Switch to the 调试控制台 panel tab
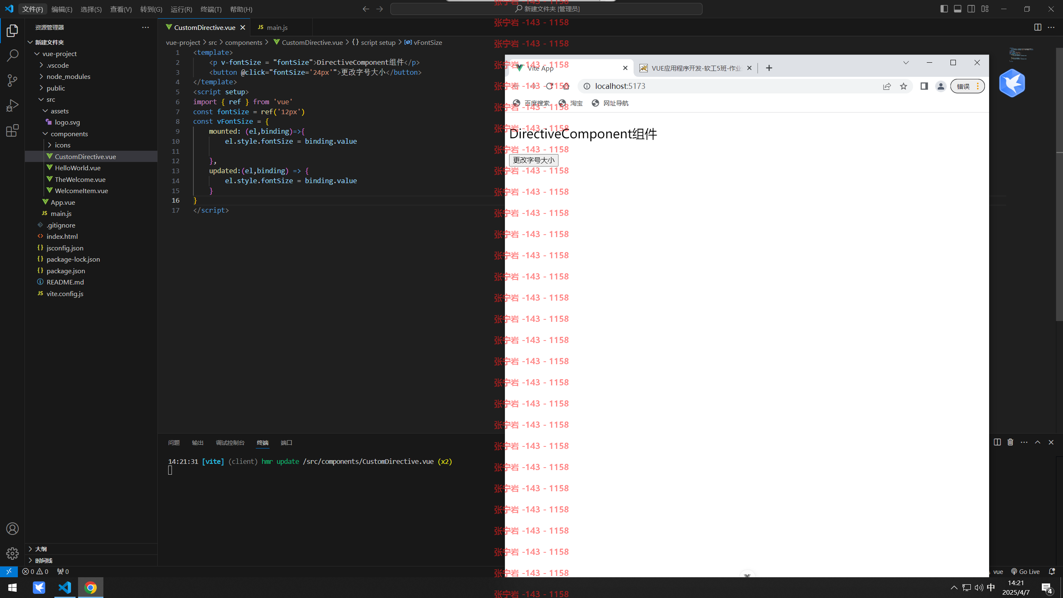This screenshot has height=598, width=1063. click(230, 443)
